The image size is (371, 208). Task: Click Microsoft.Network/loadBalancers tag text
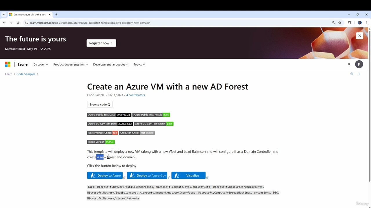pyautogui.click(x=112, y=193)
